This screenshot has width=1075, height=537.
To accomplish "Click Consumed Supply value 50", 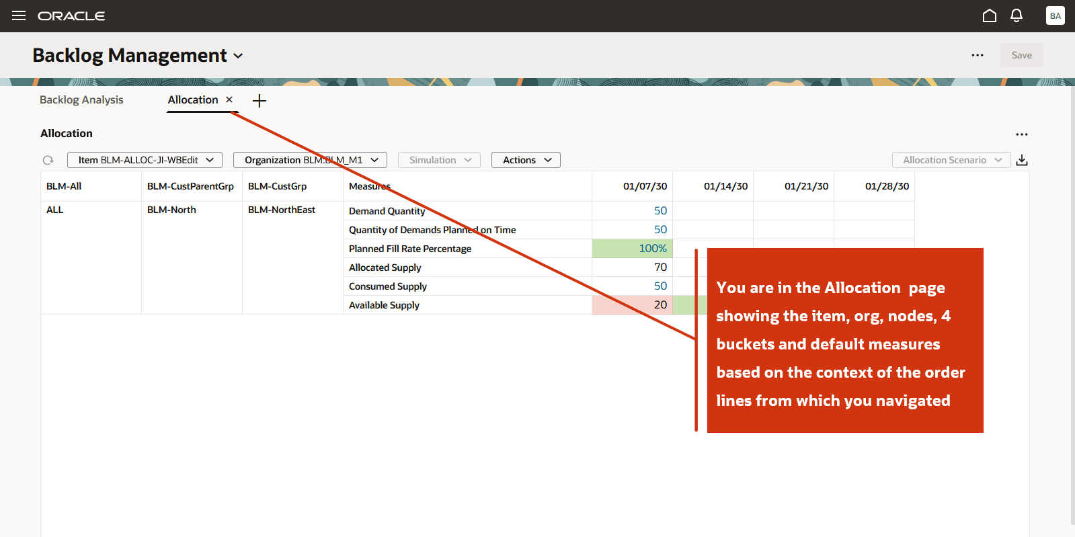I will point(660,286).
